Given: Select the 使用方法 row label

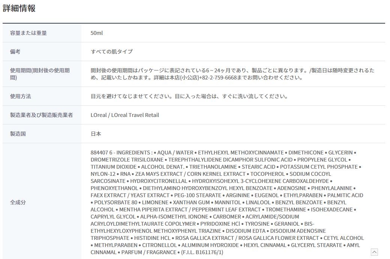Looking at the screenshot, I should (x=21, y=96).
